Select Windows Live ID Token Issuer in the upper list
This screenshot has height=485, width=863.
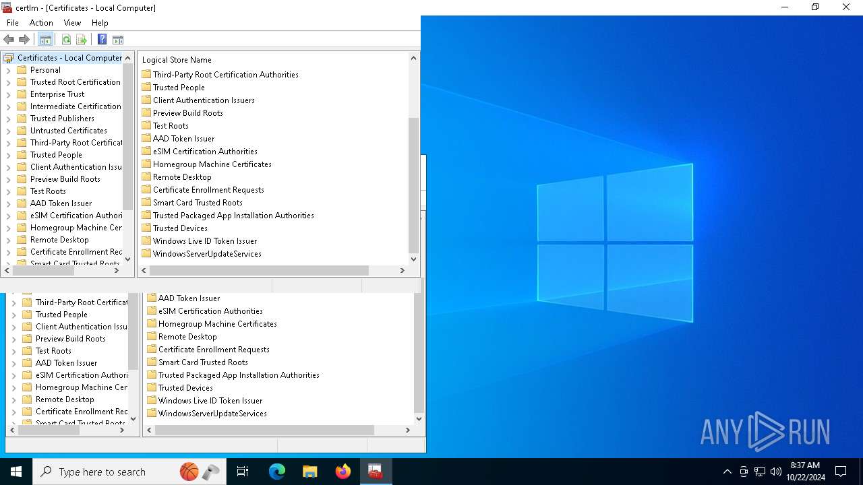205,241
